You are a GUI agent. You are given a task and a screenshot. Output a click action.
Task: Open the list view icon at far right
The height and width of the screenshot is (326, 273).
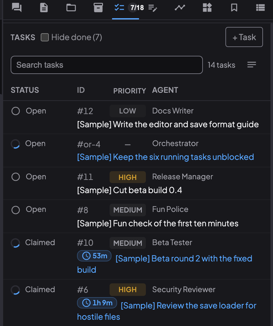click(x=260, y=8)
